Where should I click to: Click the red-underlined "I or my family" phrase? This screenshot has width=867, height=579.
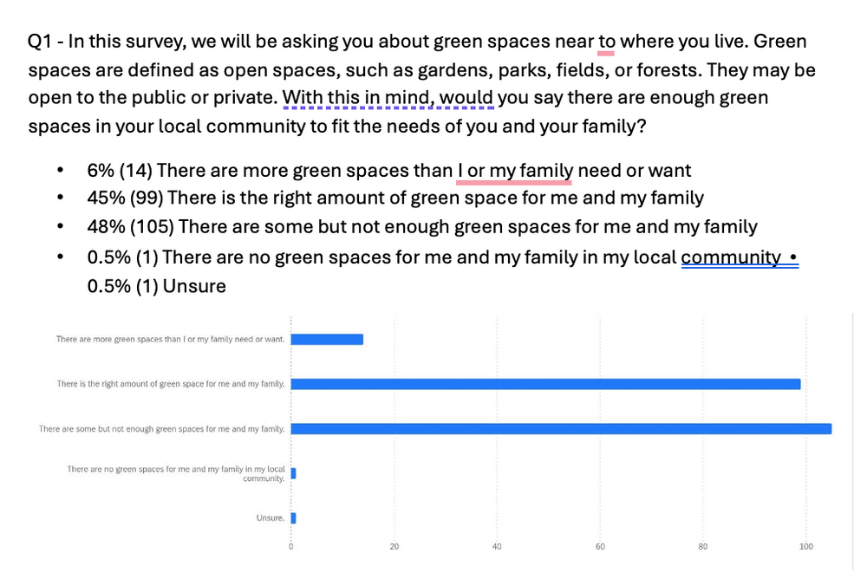pyautogui.click(x=514, y=171)
